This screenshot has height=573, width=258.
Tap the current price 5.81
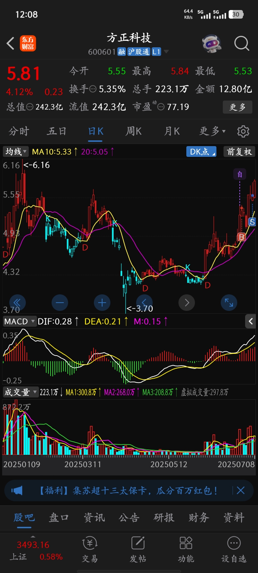point(24,74)
